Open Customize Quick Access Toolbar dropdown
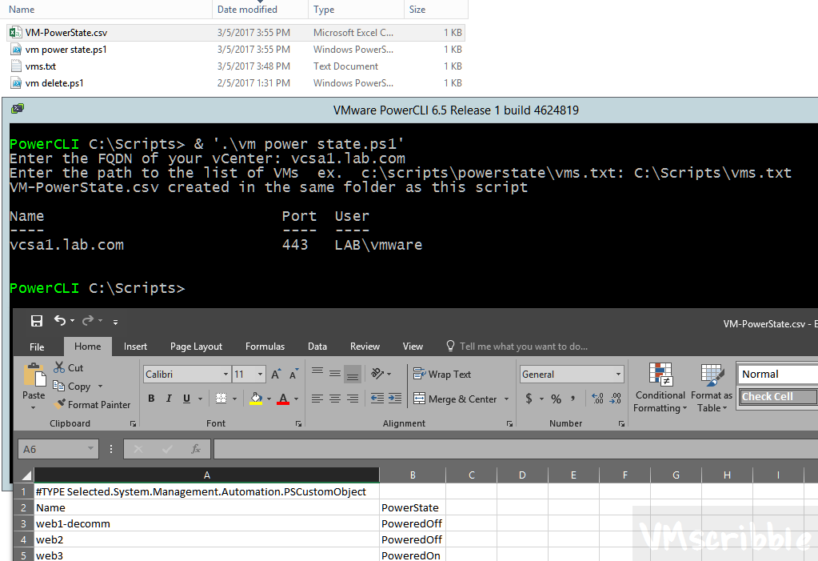 115,322
